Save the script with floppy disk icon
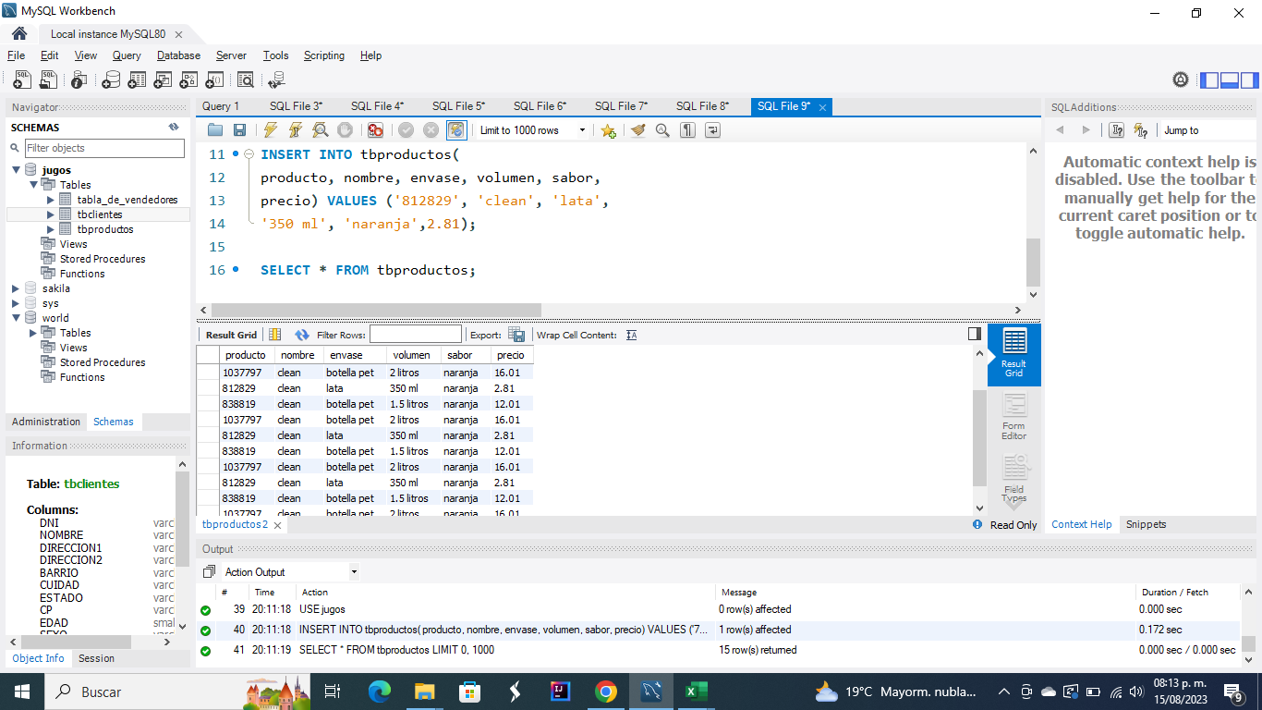Image resolution: width=1262 pixels, height=710 pixels. [239, 130]
